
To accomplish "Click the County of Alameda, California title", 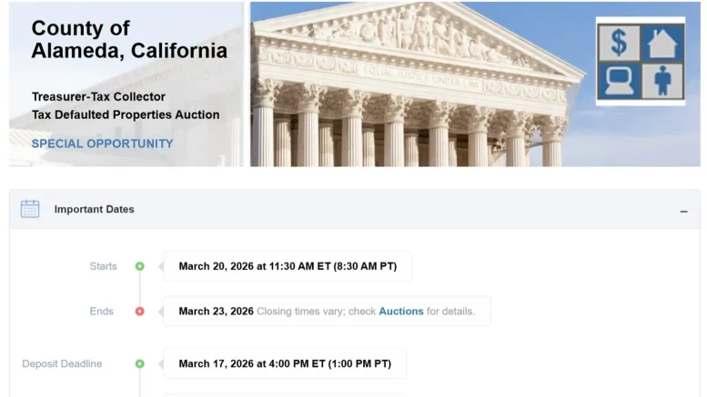I will click(128, 40).
